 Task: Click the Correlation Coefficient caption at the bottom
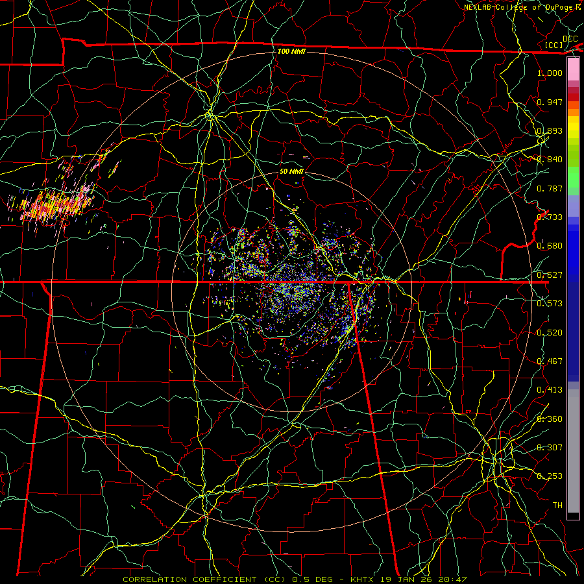click(x=295, y=579)
